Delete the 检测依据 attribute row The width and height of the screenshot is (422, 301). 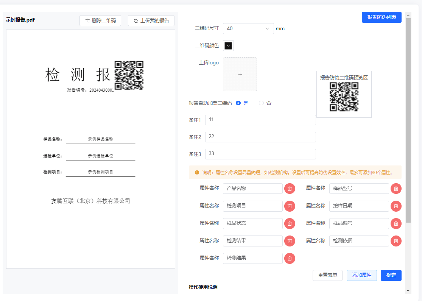pos(396,241)
